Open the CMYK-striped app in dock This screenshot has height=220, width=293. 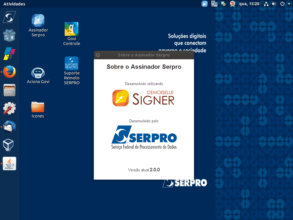[x=9, y=54]
